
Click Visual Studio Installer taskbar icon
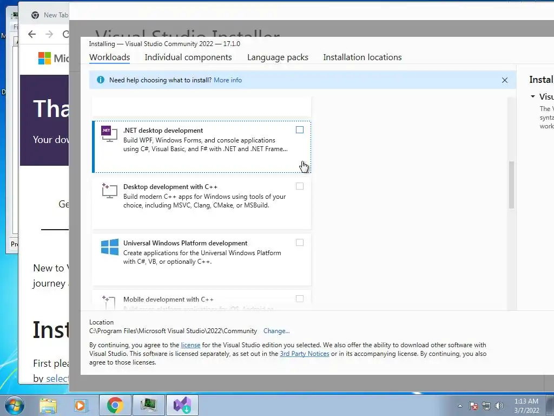tap(182, 405)
